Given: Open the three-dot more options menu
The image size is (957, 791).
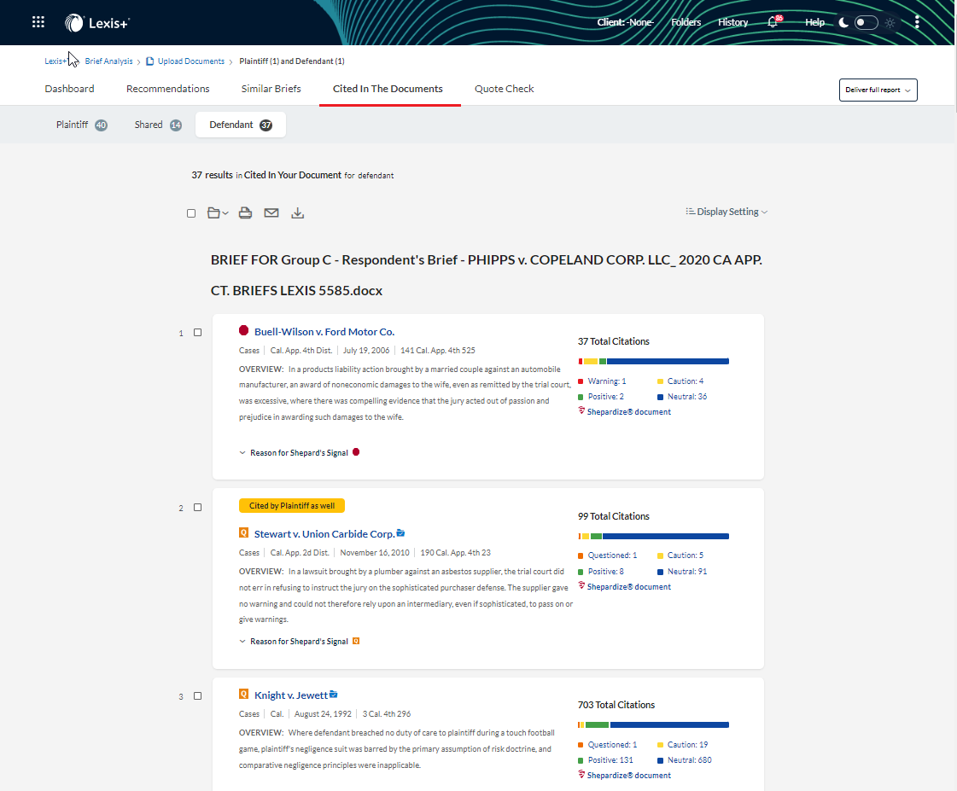Looking at the screenshot, I should 917,22.
